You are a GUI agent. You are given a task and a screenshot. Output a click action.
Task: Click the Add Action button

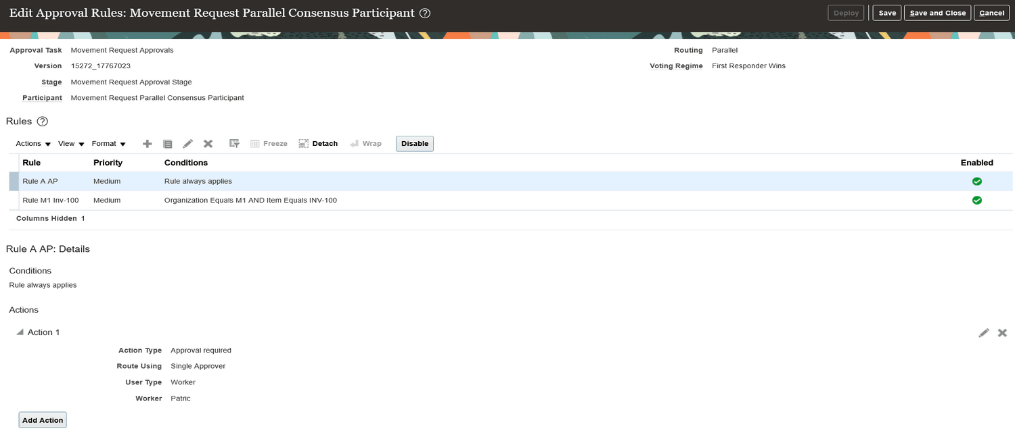pos(43,420)
